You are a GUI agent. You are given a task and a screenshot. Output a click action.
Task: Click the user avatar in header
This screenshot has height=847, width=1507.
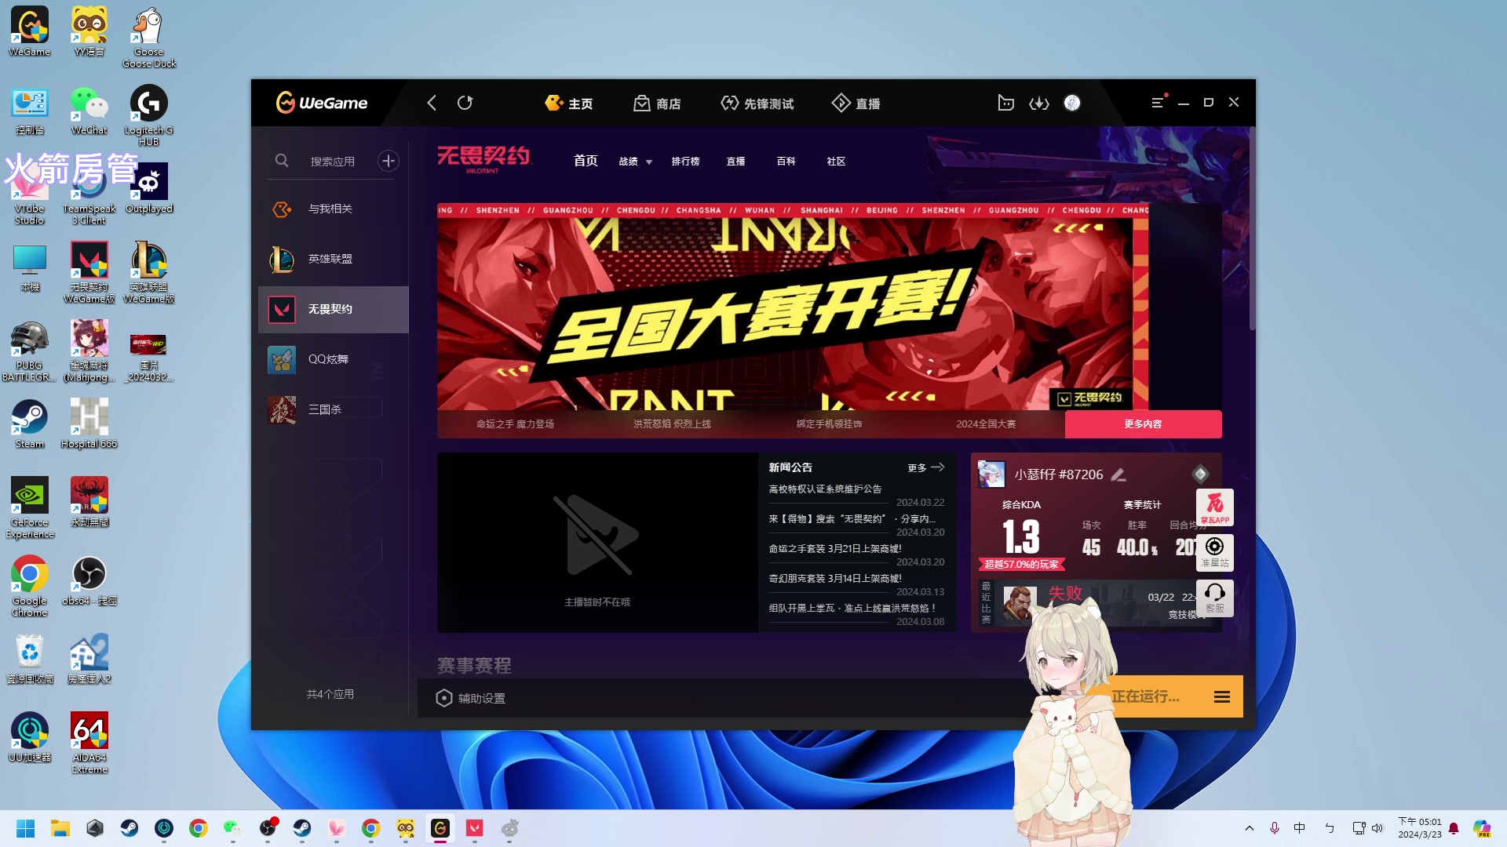click(1072, 103)
